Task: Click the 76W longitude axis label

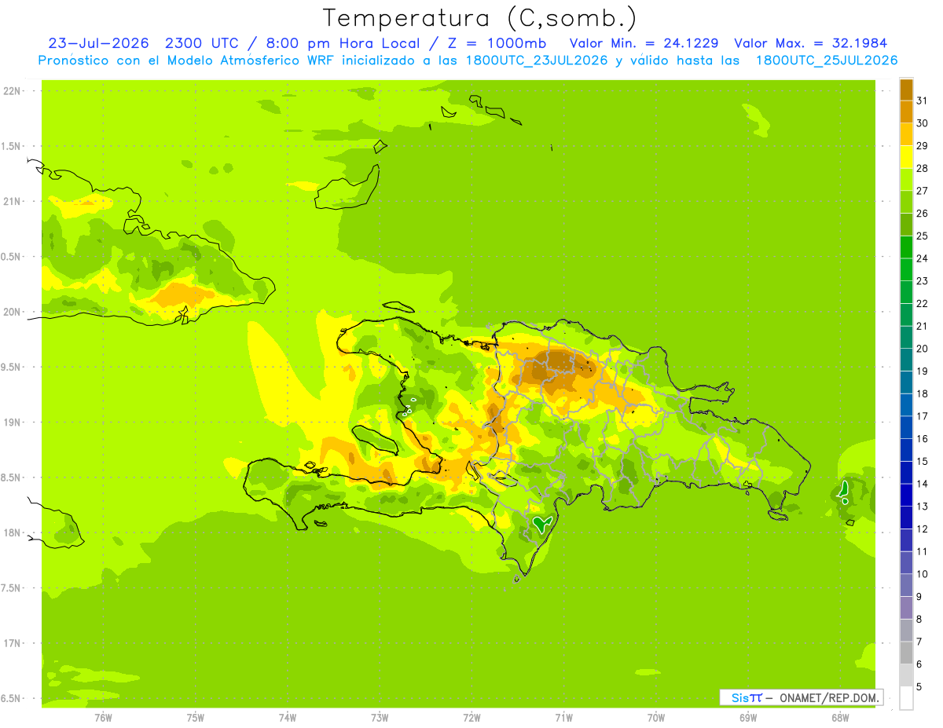Action: coord(103,717)
